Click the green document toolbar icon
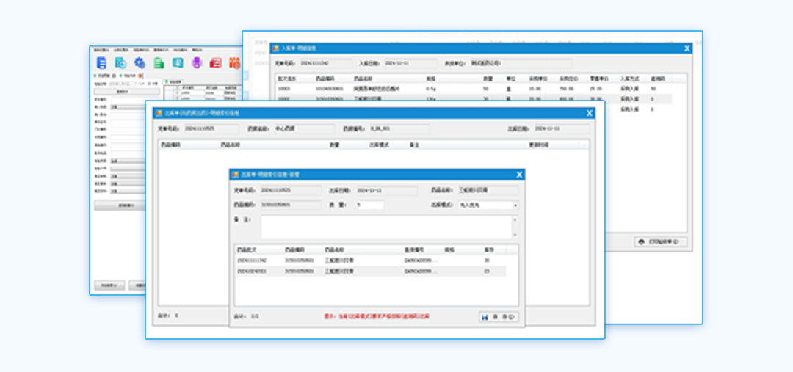Image resolution: width=793 pixels, height=372 pixels. coord(159,63)
